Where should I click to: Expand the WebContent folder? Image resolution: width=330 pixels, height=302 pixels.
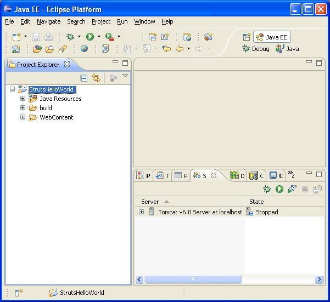click(23, 117)
